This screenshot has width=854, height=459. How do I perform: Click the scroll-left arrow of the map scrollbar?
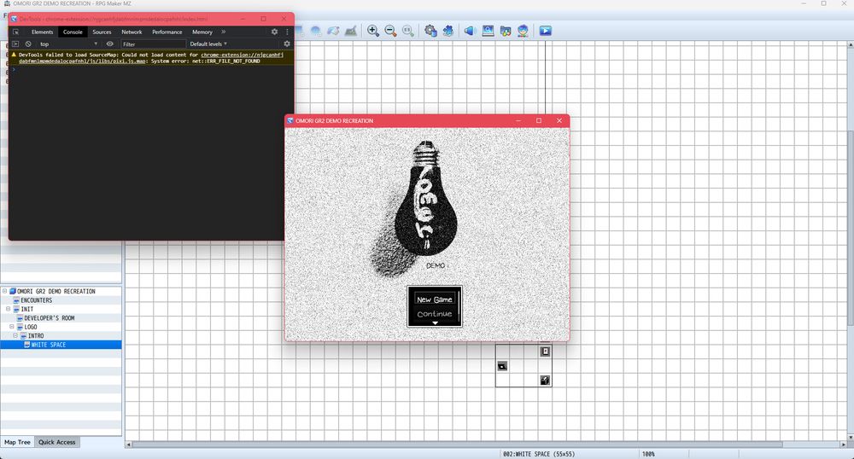[x=129, y=444]
